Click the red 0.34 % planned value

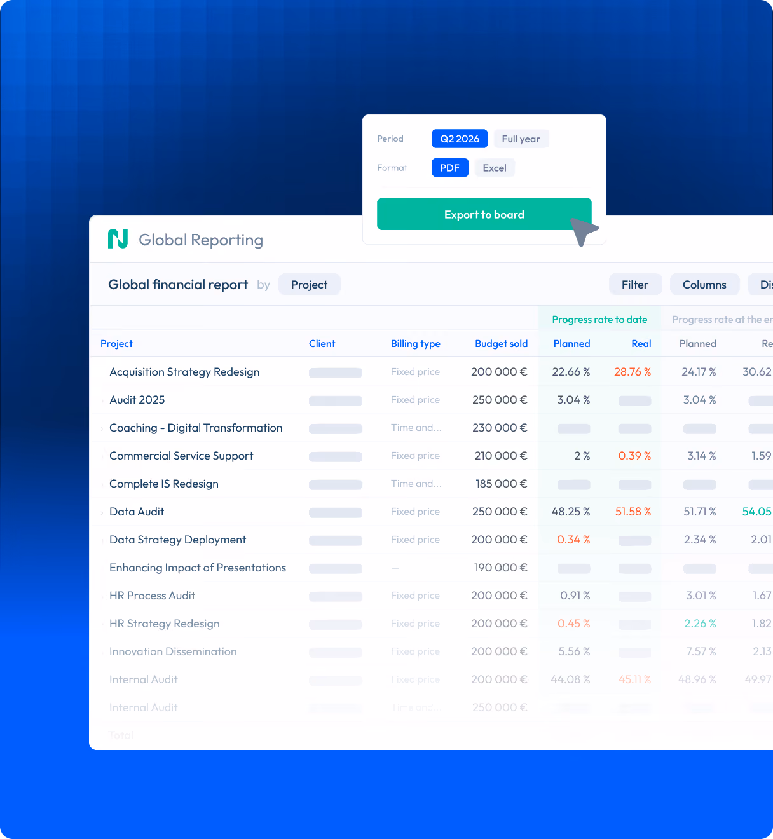pyautogui.click(x=573, y=540)
